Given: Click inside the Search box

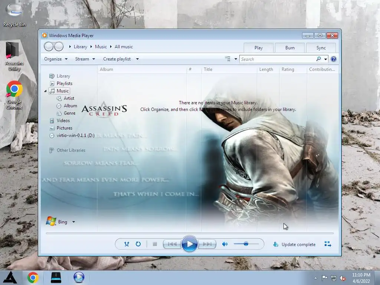Looking at the screenshot, I should point(278,59).
